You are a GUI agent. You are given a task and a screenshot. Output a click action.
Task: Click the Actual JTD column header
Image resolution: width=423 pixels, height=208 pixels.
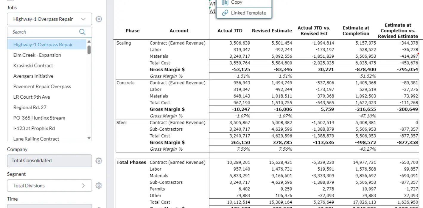(x=230, y=31)
